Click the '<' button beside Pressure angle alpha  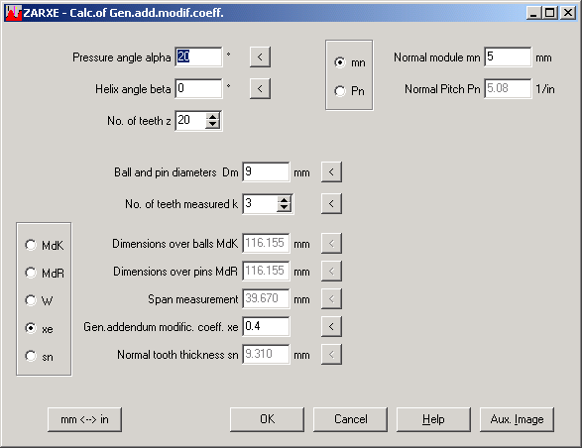[260, 57]
